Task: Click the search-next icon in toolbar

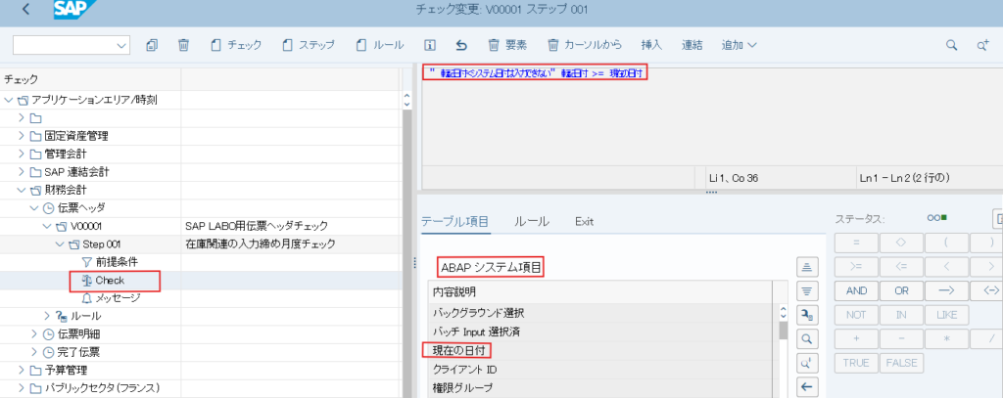Action: (983, 45)
